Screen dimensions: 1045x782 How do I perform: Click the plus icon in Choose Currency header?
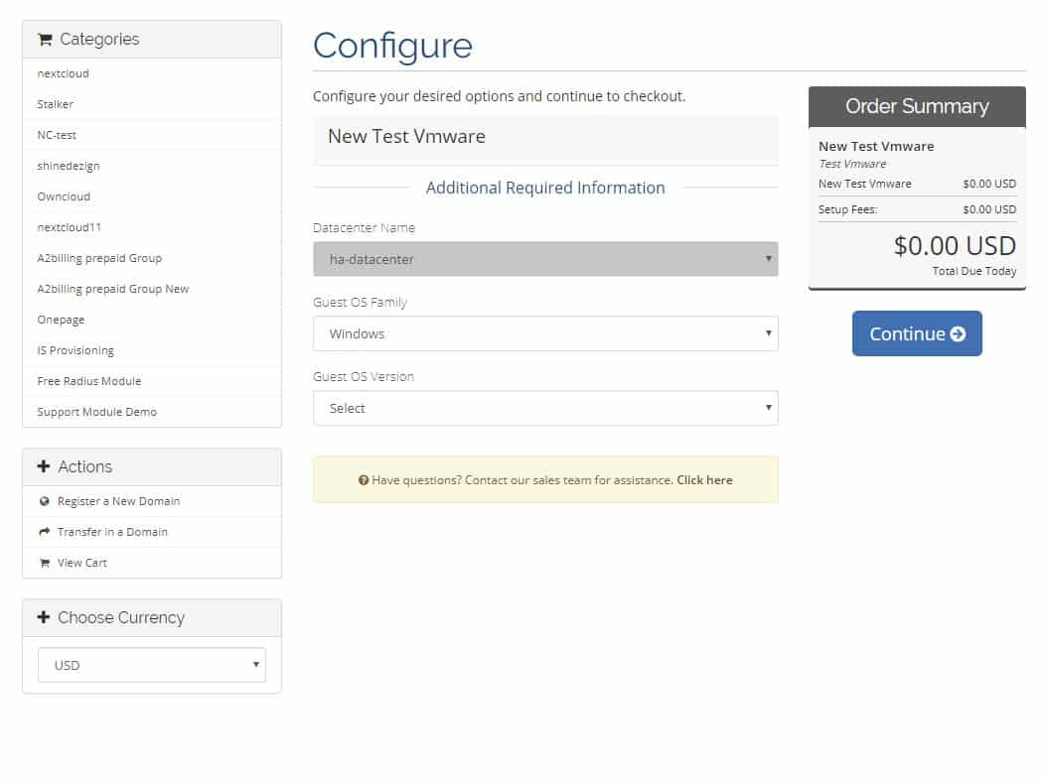44,618
